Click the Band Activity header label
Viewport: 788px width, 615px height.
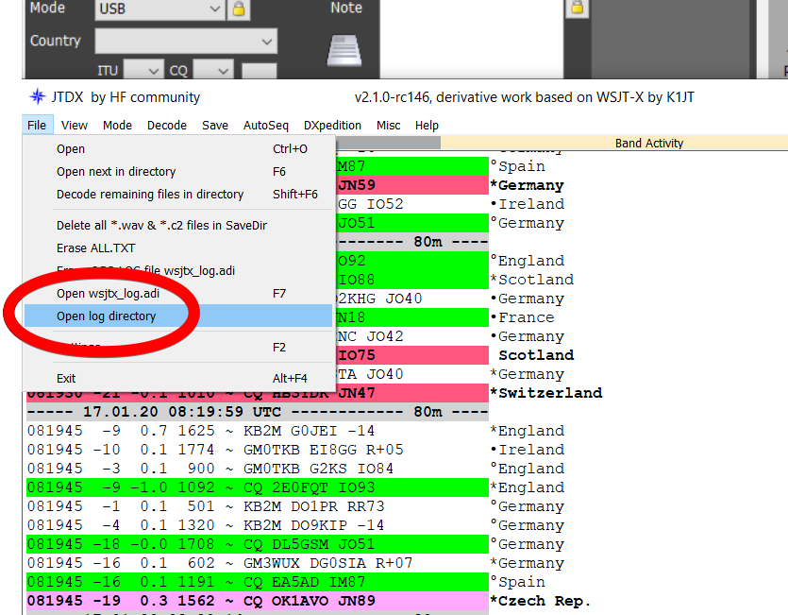(x=648, y=144)
